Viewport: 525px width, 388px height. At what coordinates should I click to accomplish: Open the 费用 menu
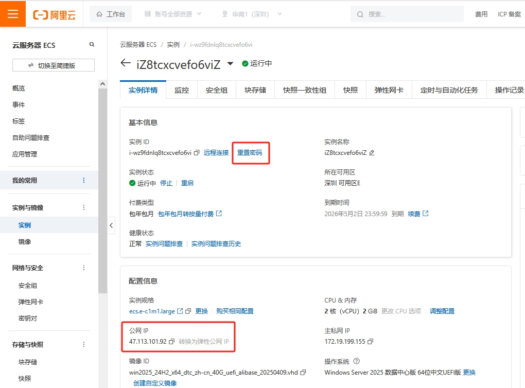click(x=481, y=14)
